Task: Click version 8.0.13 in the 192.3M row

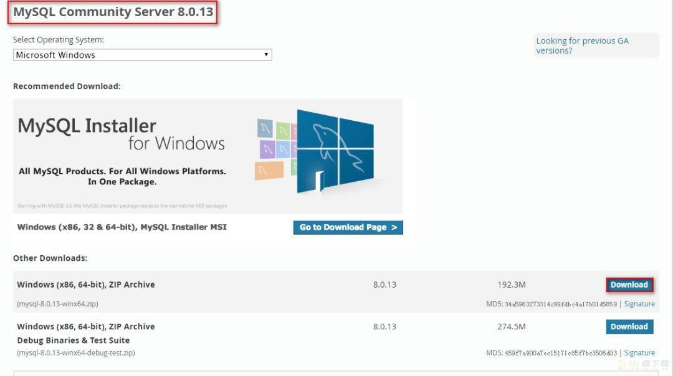Action: (384, 284)
